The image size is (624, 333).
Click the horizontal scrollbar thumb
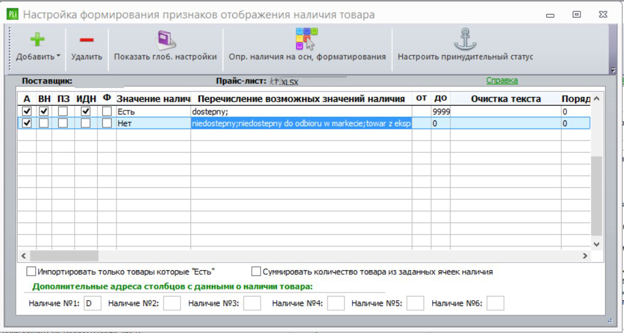[x=64, y=256]
